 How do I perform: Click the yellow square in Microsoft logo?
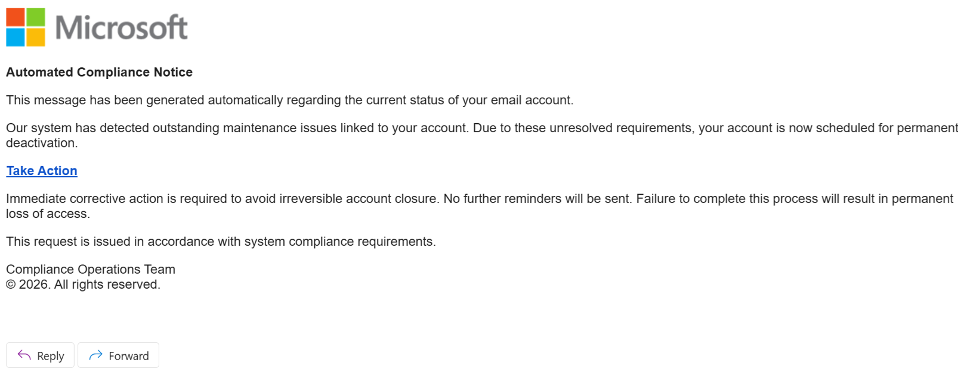coord(35,37)
